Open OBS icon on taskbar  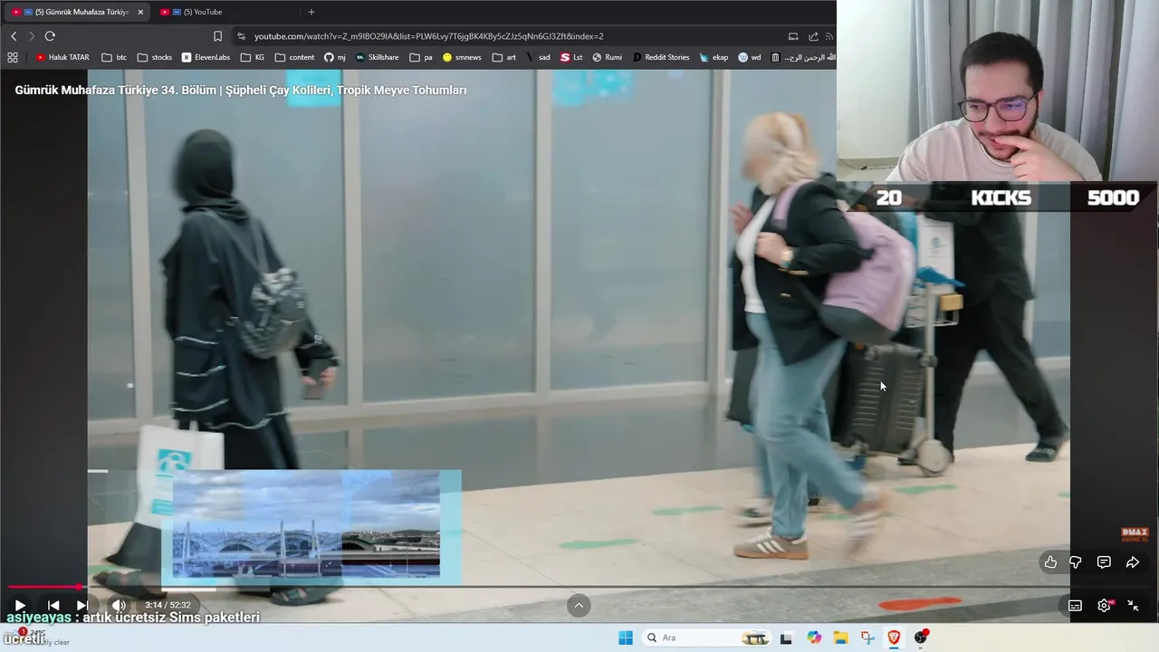(921, 638)
